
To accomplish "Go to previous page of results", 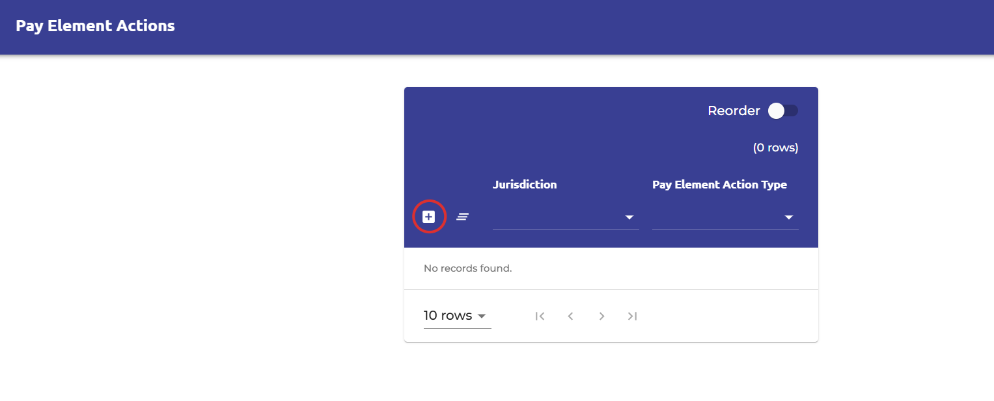I will tap(570, 316).
